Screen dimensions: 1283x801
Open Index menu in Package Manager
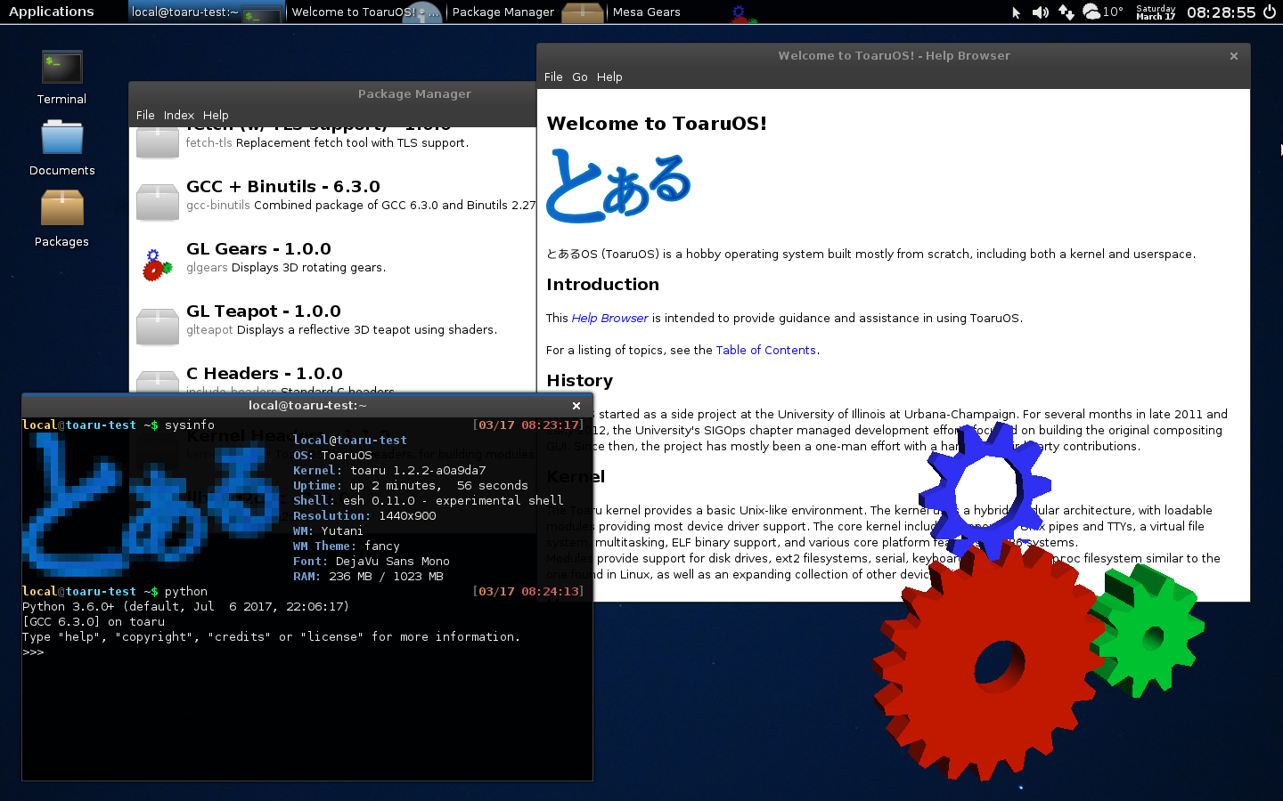point(178,115)
